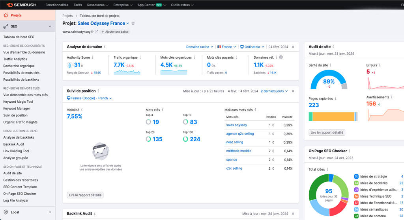Open Keyword Magic Tool

click(x=18, y=102)
